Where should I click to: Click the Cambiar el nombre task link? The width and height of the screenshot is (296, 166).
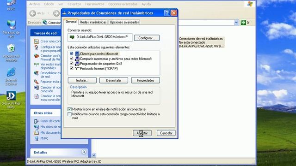point(50,89)
